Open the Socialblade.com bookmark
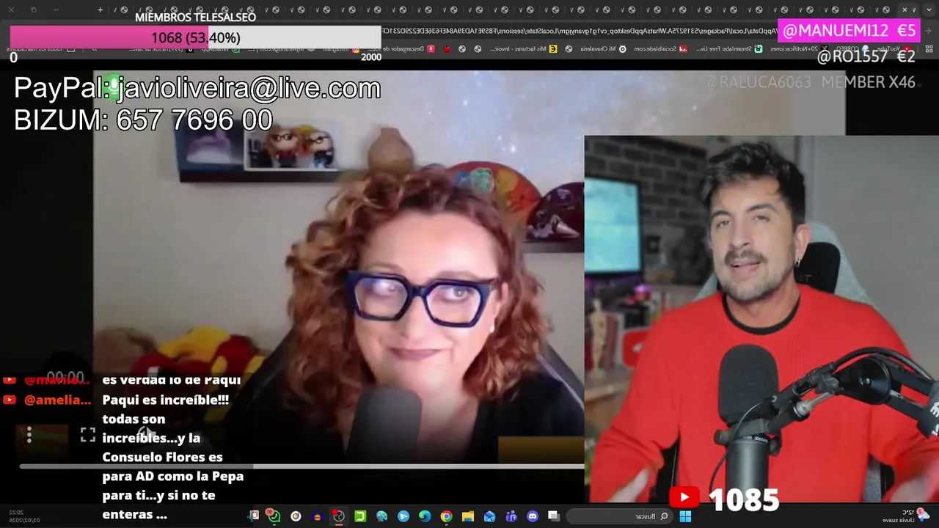Image resolution: width=939 pixels, height=528 pixels. pyautogui.click(x=660, y=48)
